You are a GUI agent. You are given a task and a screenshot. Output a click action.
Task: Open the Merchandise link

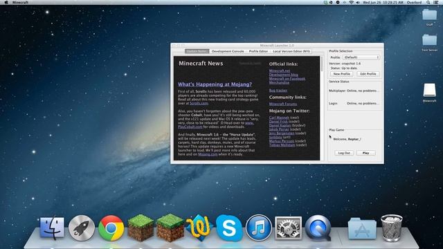(279, 83)
